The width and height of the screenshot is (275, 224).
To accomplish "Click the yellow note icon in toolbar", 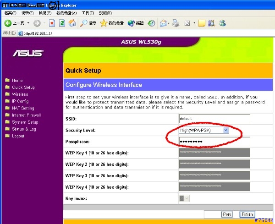I will point(202,23).
